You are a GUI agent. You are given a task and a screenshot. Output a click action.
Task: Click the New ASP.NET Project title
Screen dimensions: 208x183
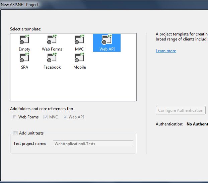[20, 5]
